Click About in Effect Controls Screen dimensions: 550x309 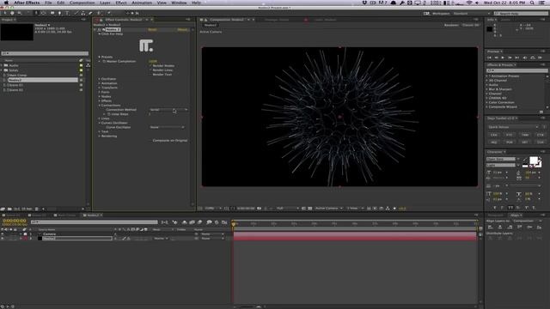click(x=182, y=29)
